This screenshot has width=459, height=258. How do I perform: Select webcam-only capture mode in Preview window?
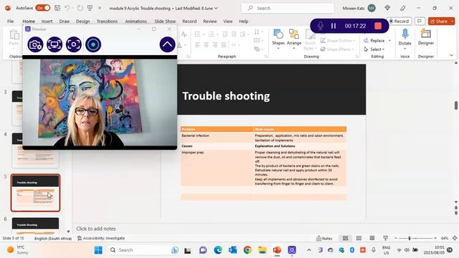tap(73, 44)
